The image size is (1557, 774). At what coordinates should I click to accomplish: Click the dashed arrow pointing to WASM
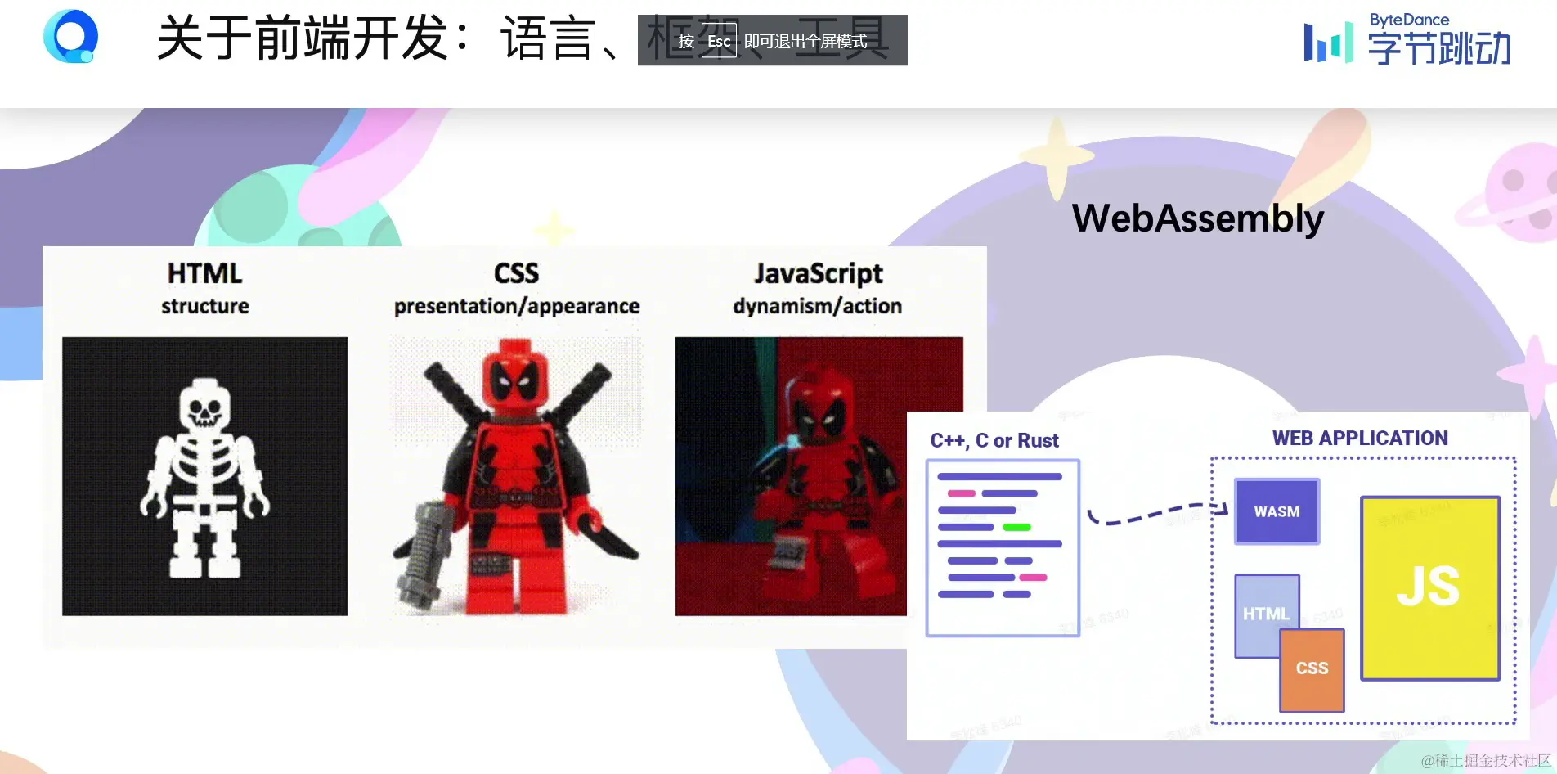[1158, 513]
